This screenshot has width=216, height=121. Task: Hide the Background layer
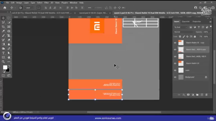coord(175,77)
